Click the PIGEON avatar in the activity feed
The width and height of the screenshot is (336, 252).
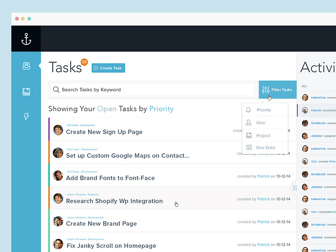(x=305, y=110)
